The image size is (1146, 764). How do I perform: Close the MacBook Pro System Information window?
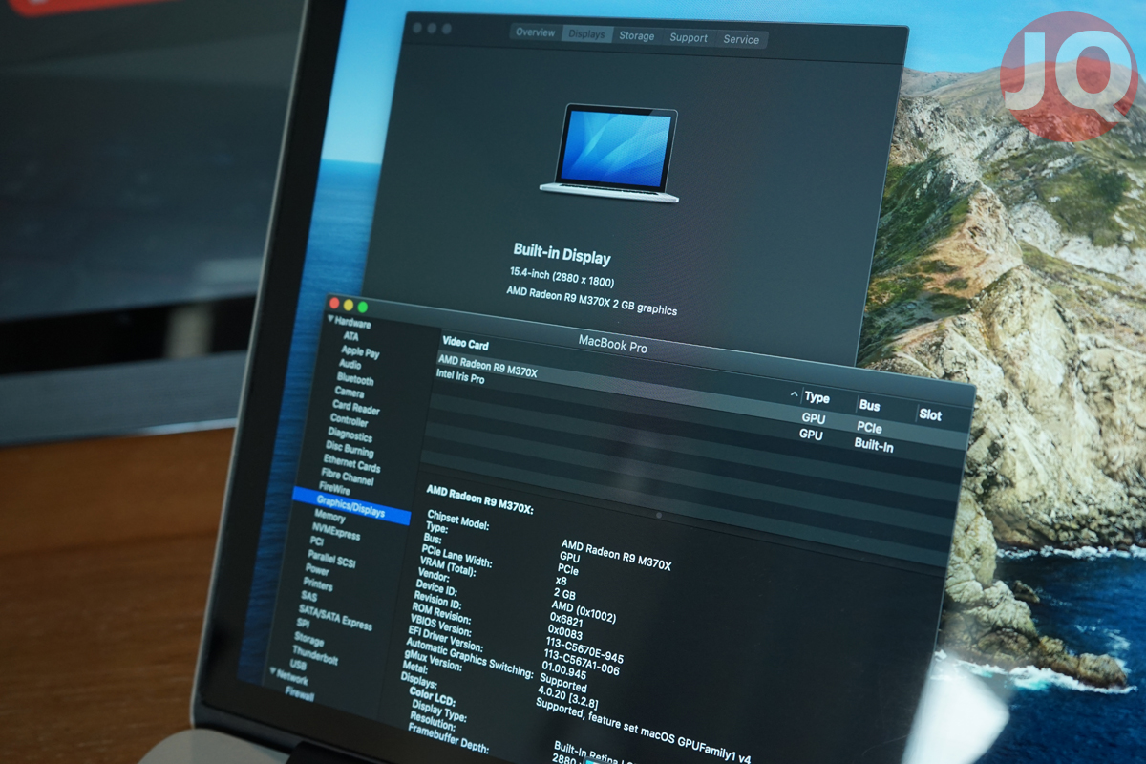335,304
